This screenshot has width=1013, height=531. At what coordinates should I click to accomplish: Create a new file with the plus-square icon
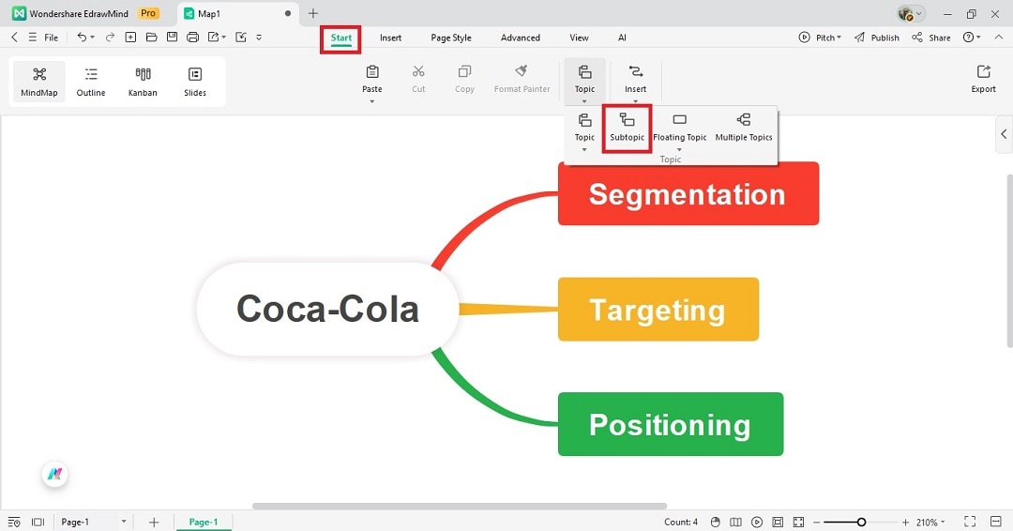(130, 38)
